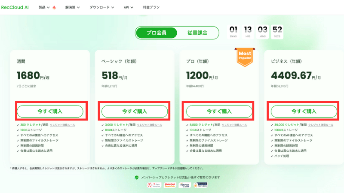Expand the 製品 menu
This screenshot has height=193, width=344.
pyautogui.click(x=44, y=7)
